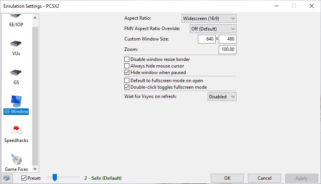Select the GS chip icon
The height and width of the screenshot is (184, 321).
16,73
